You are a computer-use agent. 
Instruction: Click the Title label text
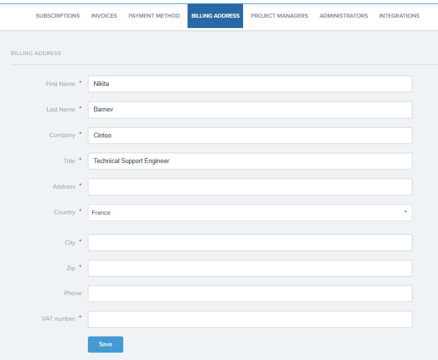[69, 161]
